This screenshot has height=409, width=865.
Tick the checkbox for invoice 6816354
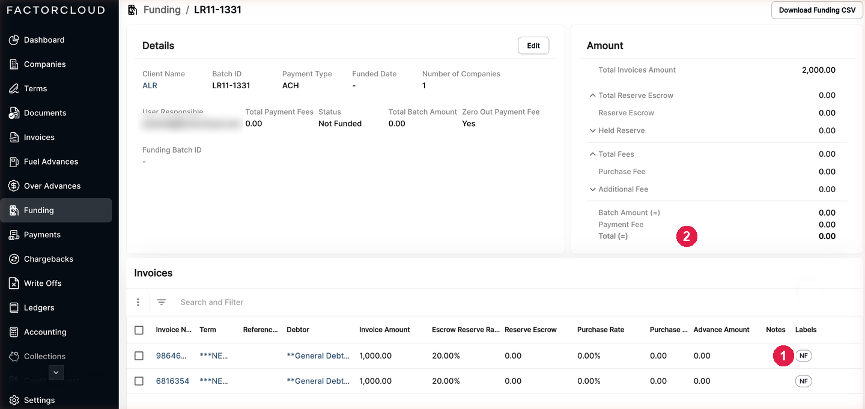pos(139,381)
